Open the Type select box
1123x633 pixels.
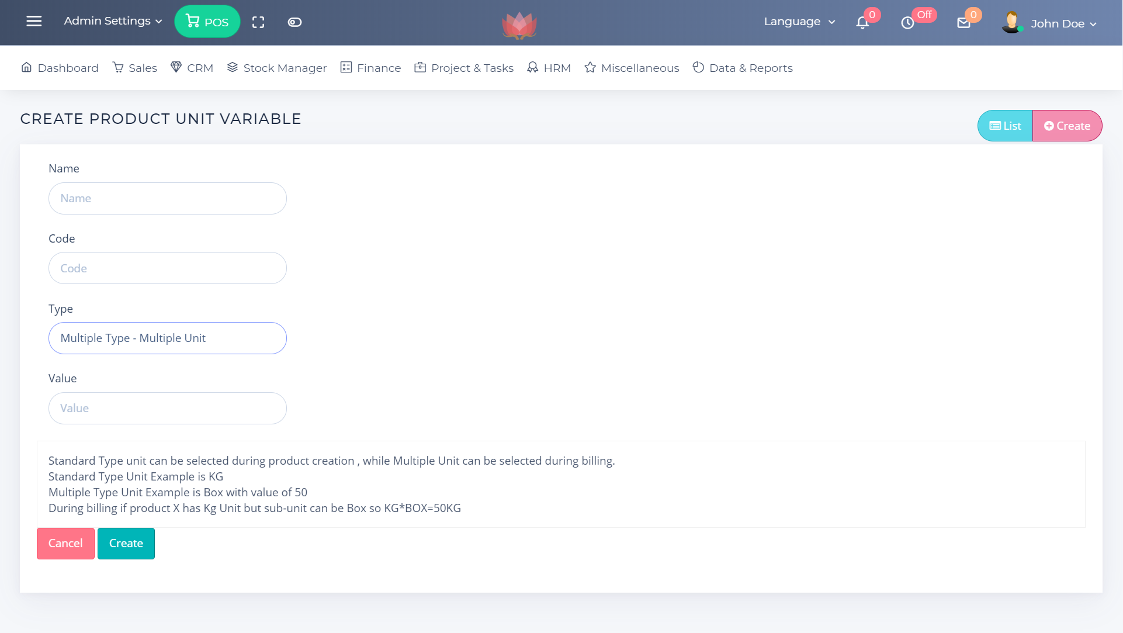coord(168,338)
